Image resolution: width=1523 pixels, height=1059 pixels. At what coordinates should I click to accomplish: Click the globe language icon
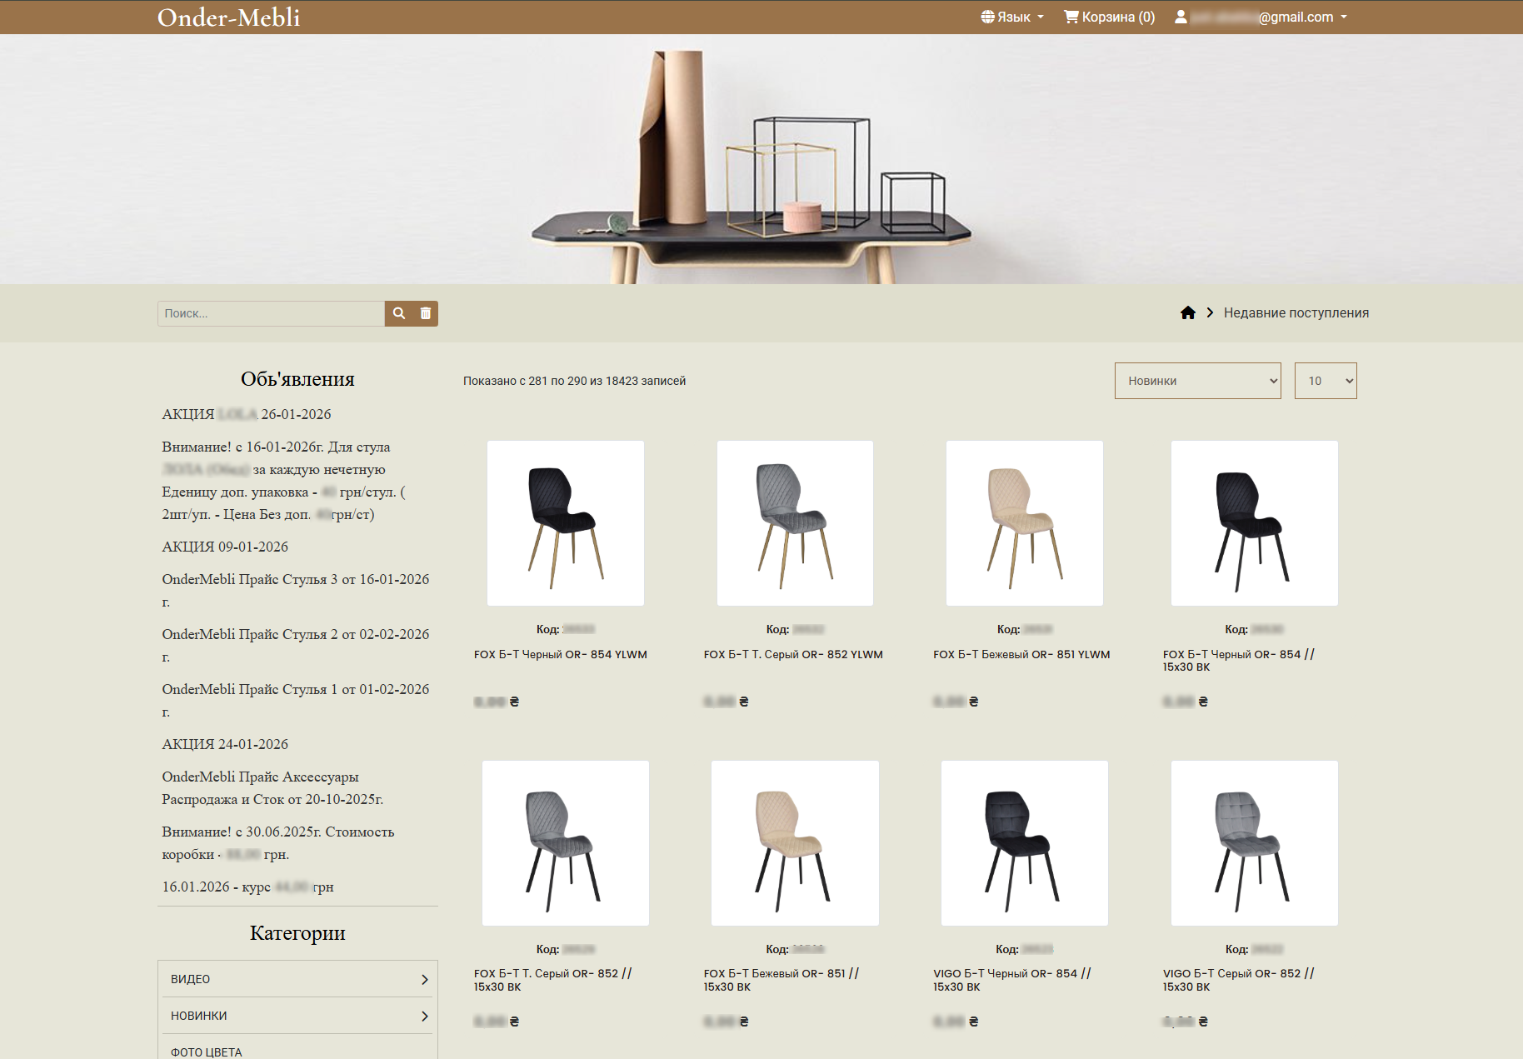(987, 17)
